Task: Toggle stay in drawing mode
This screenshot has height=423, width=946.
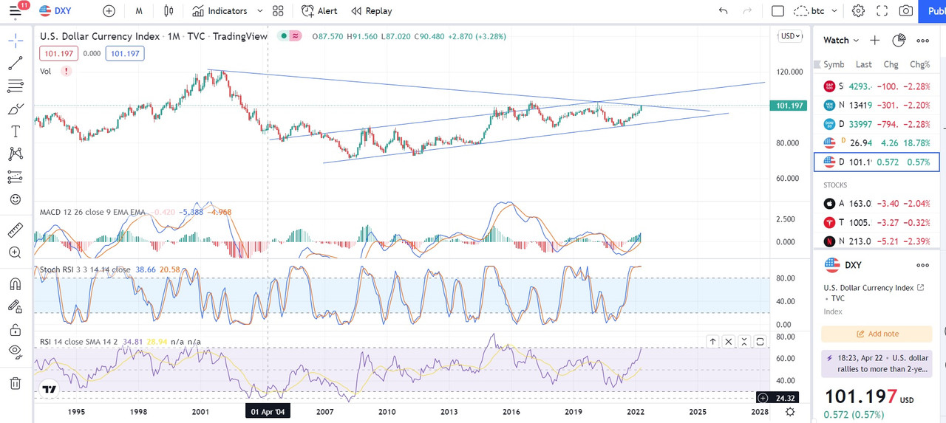Action: 16,306
